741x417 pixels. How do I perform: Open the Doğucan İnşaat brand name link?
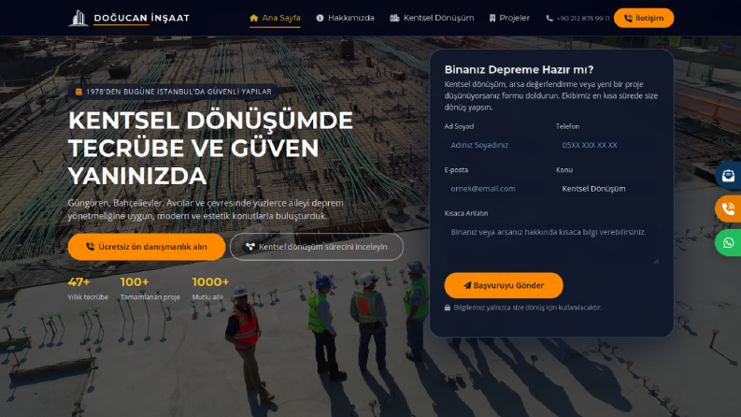click(x=141, y=18)
